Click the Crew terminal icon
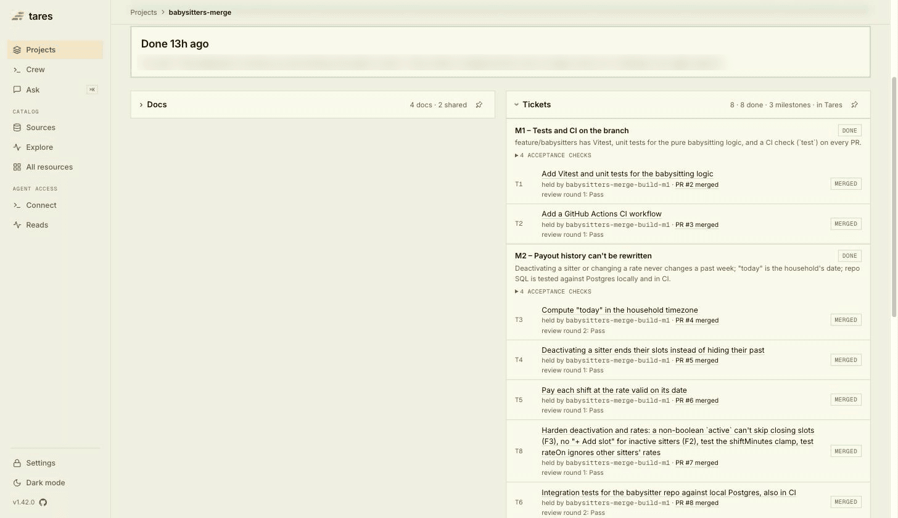 coord(17,70)
